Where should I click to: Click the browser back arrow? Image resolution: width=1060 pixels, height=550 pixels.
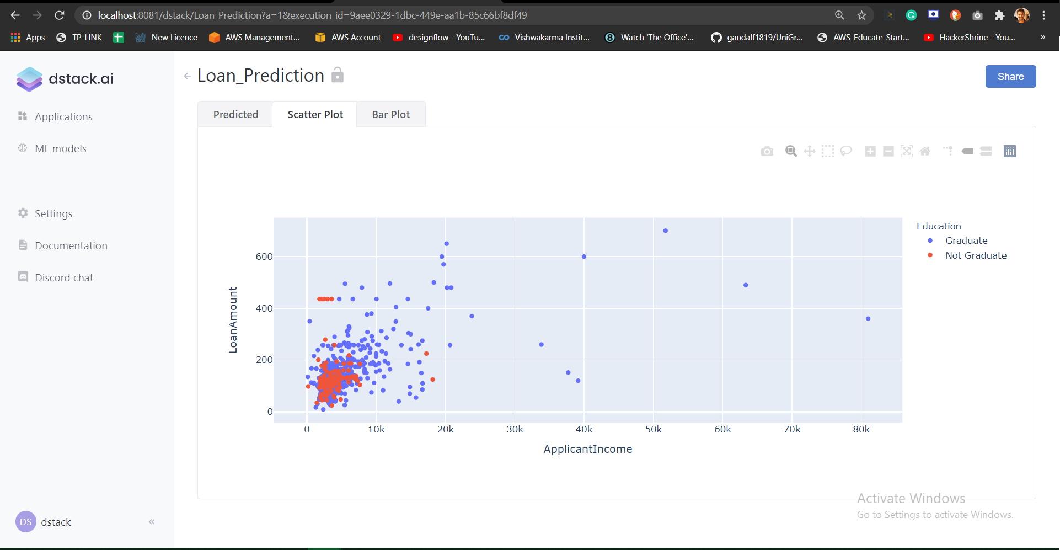[x=15, y=15]
